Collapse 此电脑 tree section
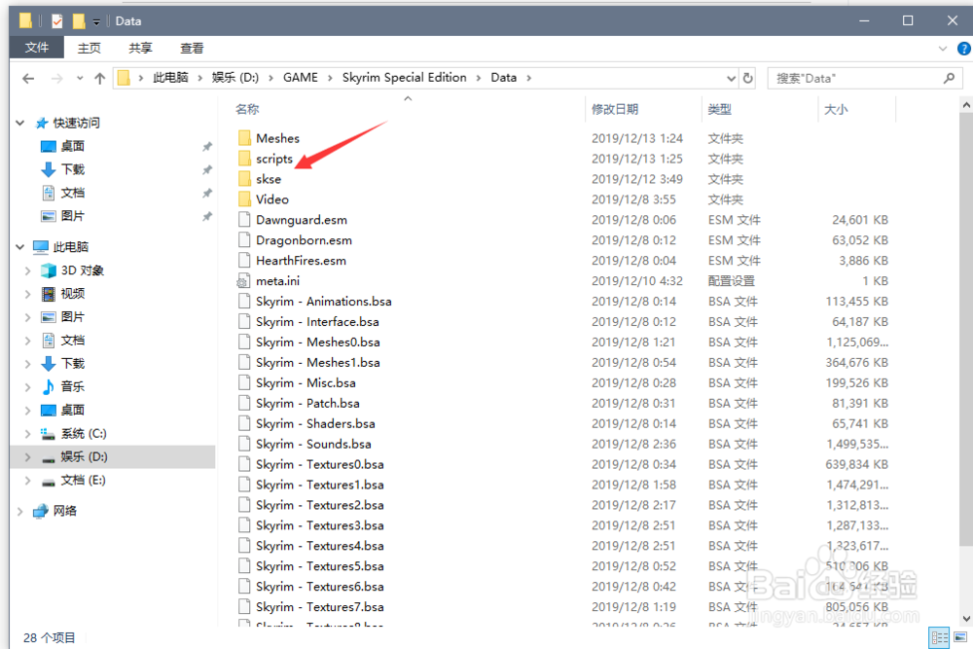Image resolution: width=973 pixels, height=649 pixels. pos(20,247)
